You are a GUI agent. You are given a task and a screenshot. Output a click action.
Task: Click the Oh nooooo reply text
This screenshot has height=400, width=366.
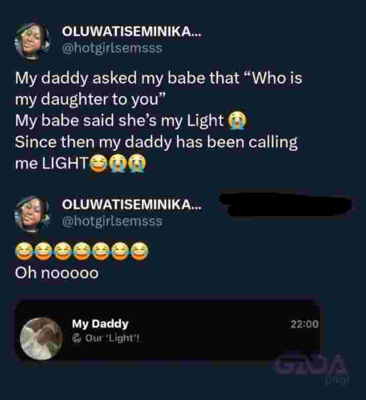(x=56, y=273)
